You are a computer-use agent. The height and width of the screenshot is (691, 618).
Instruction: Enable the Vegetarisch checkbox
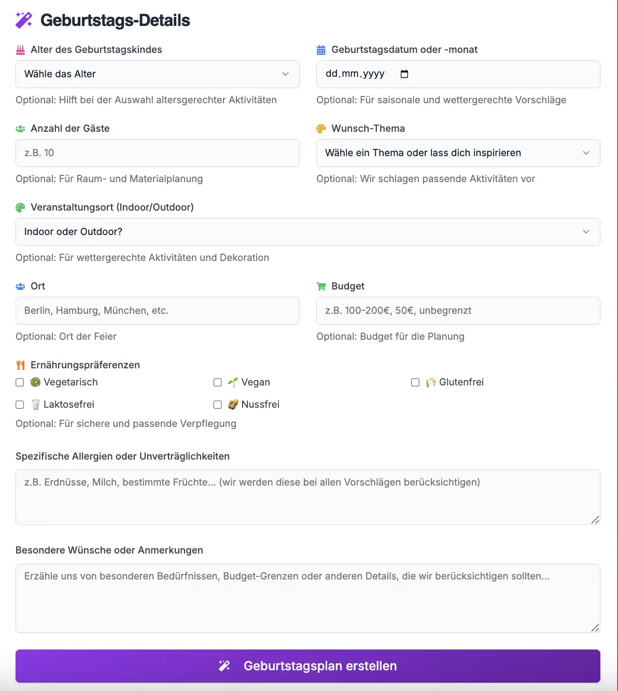[x=20, y=382]
